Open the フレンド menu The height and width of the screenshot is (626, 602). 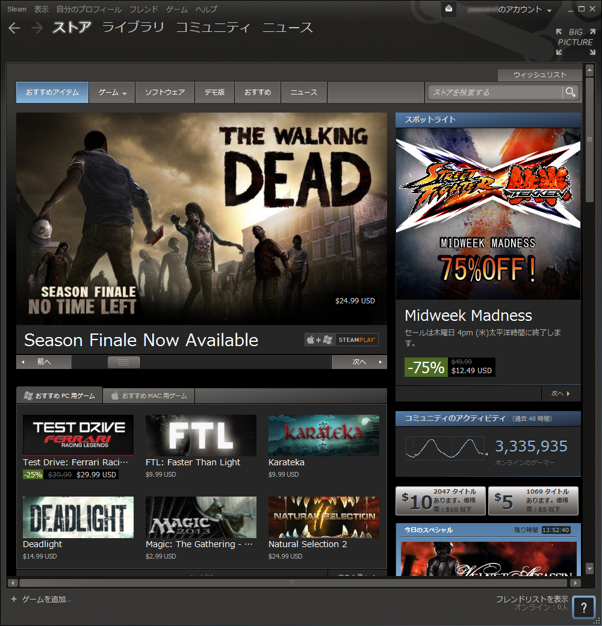(x=144, y=9)
